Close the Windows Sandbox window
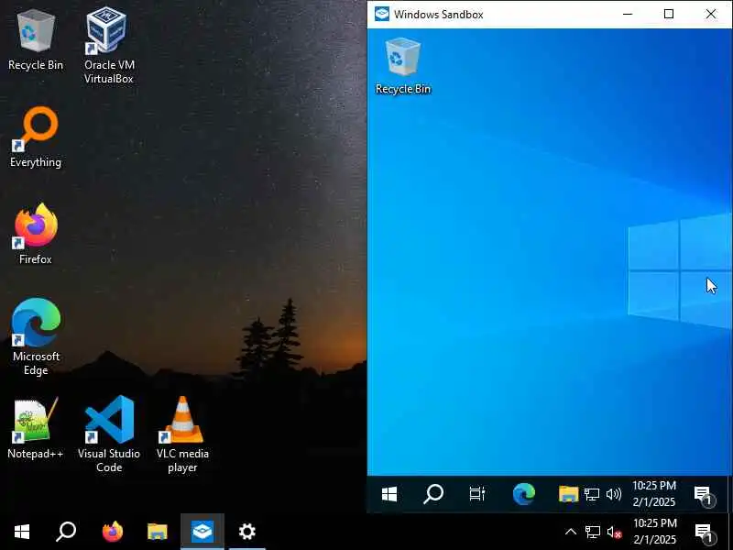Viewport: 733px width, 550px height. pos(711,14)
